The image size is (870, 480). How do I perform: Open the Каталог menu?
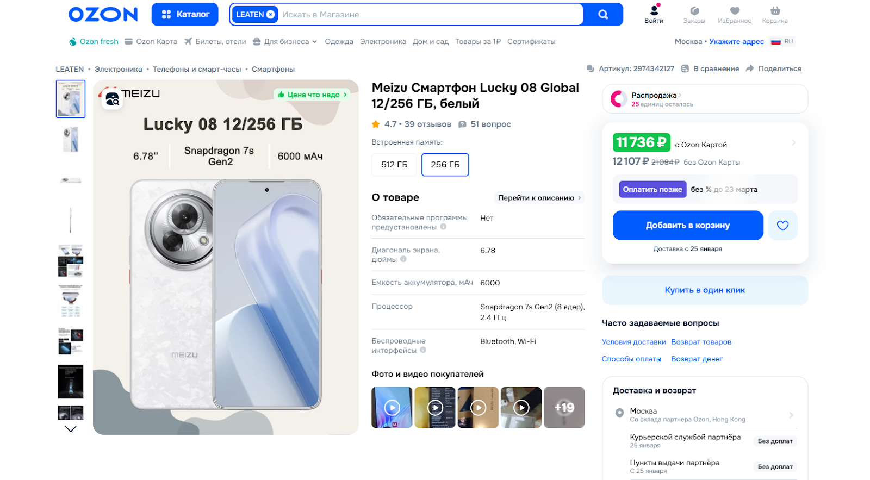pyautogui.click(x=185, y=15)
